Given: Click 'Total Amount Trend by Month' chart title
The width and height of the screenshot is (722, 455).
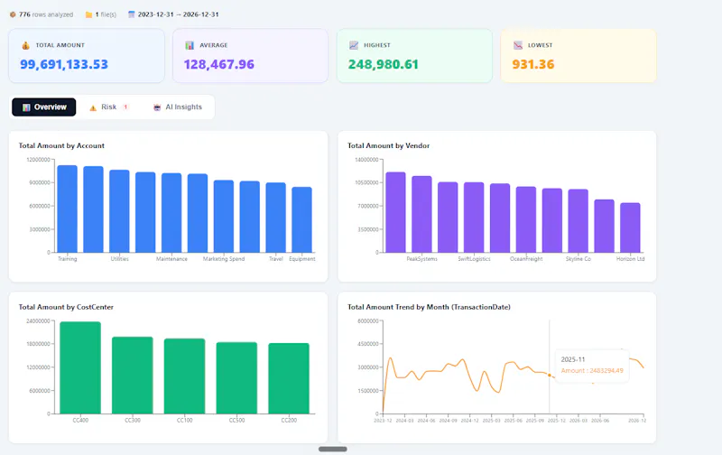Looking at the screenshot, I should point(429,307).
